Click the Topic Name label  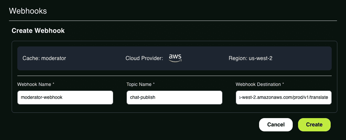tap(139, 84)
